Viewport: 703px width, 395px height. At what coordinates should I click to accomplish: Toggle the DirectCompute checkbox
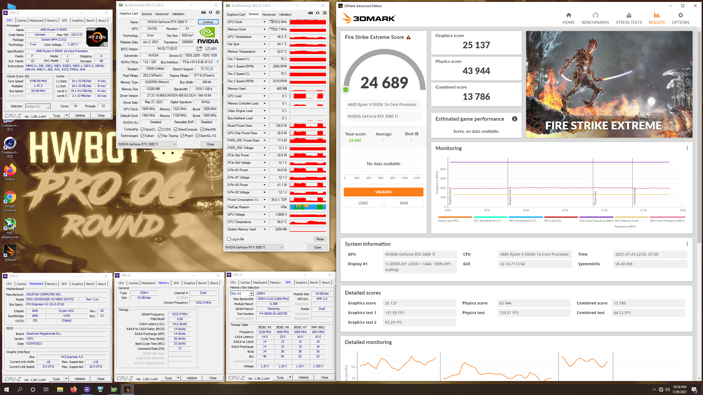(176, 129)
